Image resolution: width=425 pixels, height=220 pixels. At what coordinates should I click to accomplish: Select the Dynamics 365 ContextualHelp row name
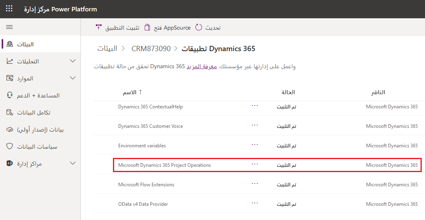point(150,107)
